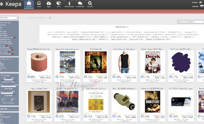Open the Information tab

[x=69, y=4]
